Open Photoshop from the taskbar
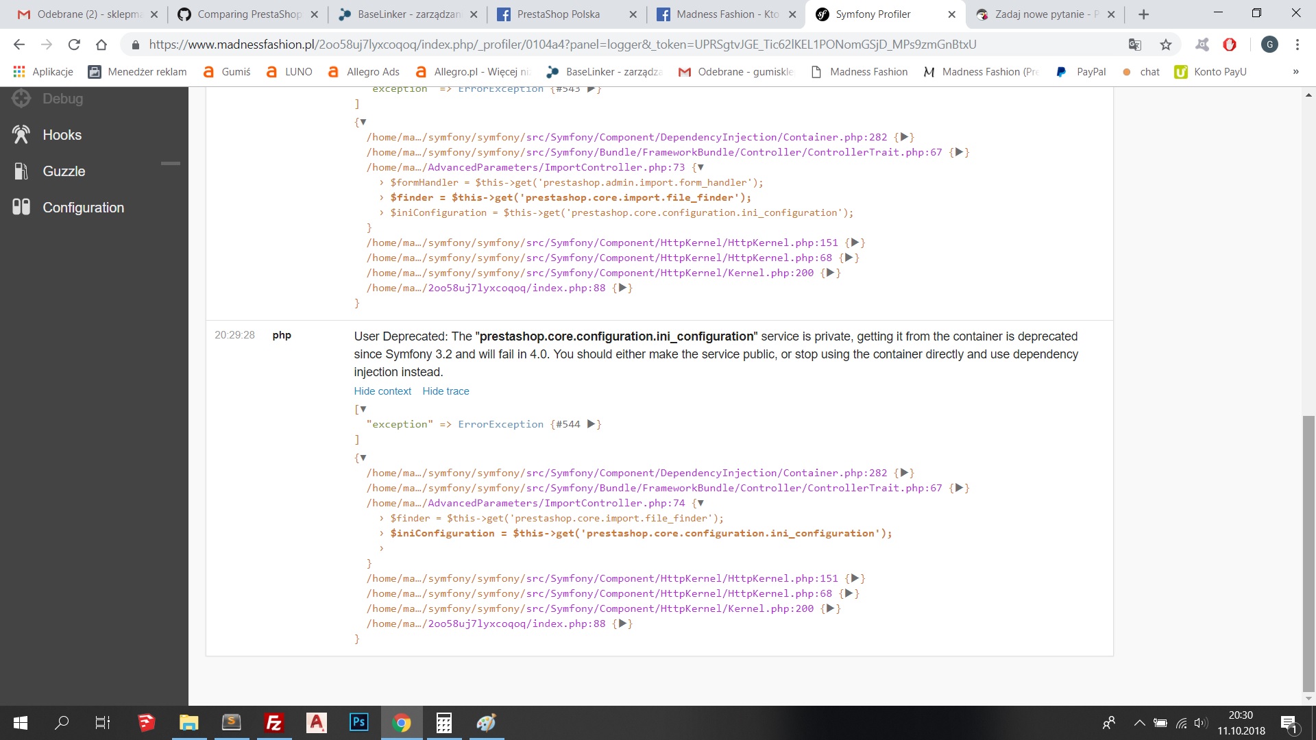Image resolution: width=1316 pixels, height=740 pixels. (x=358, y=722)
